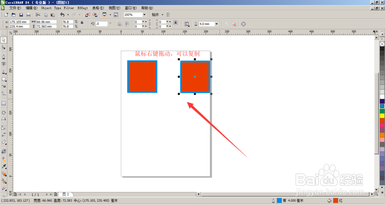Select the left red rectangle on page
This screenshot has width=385, height=205.
pos(142,77)
